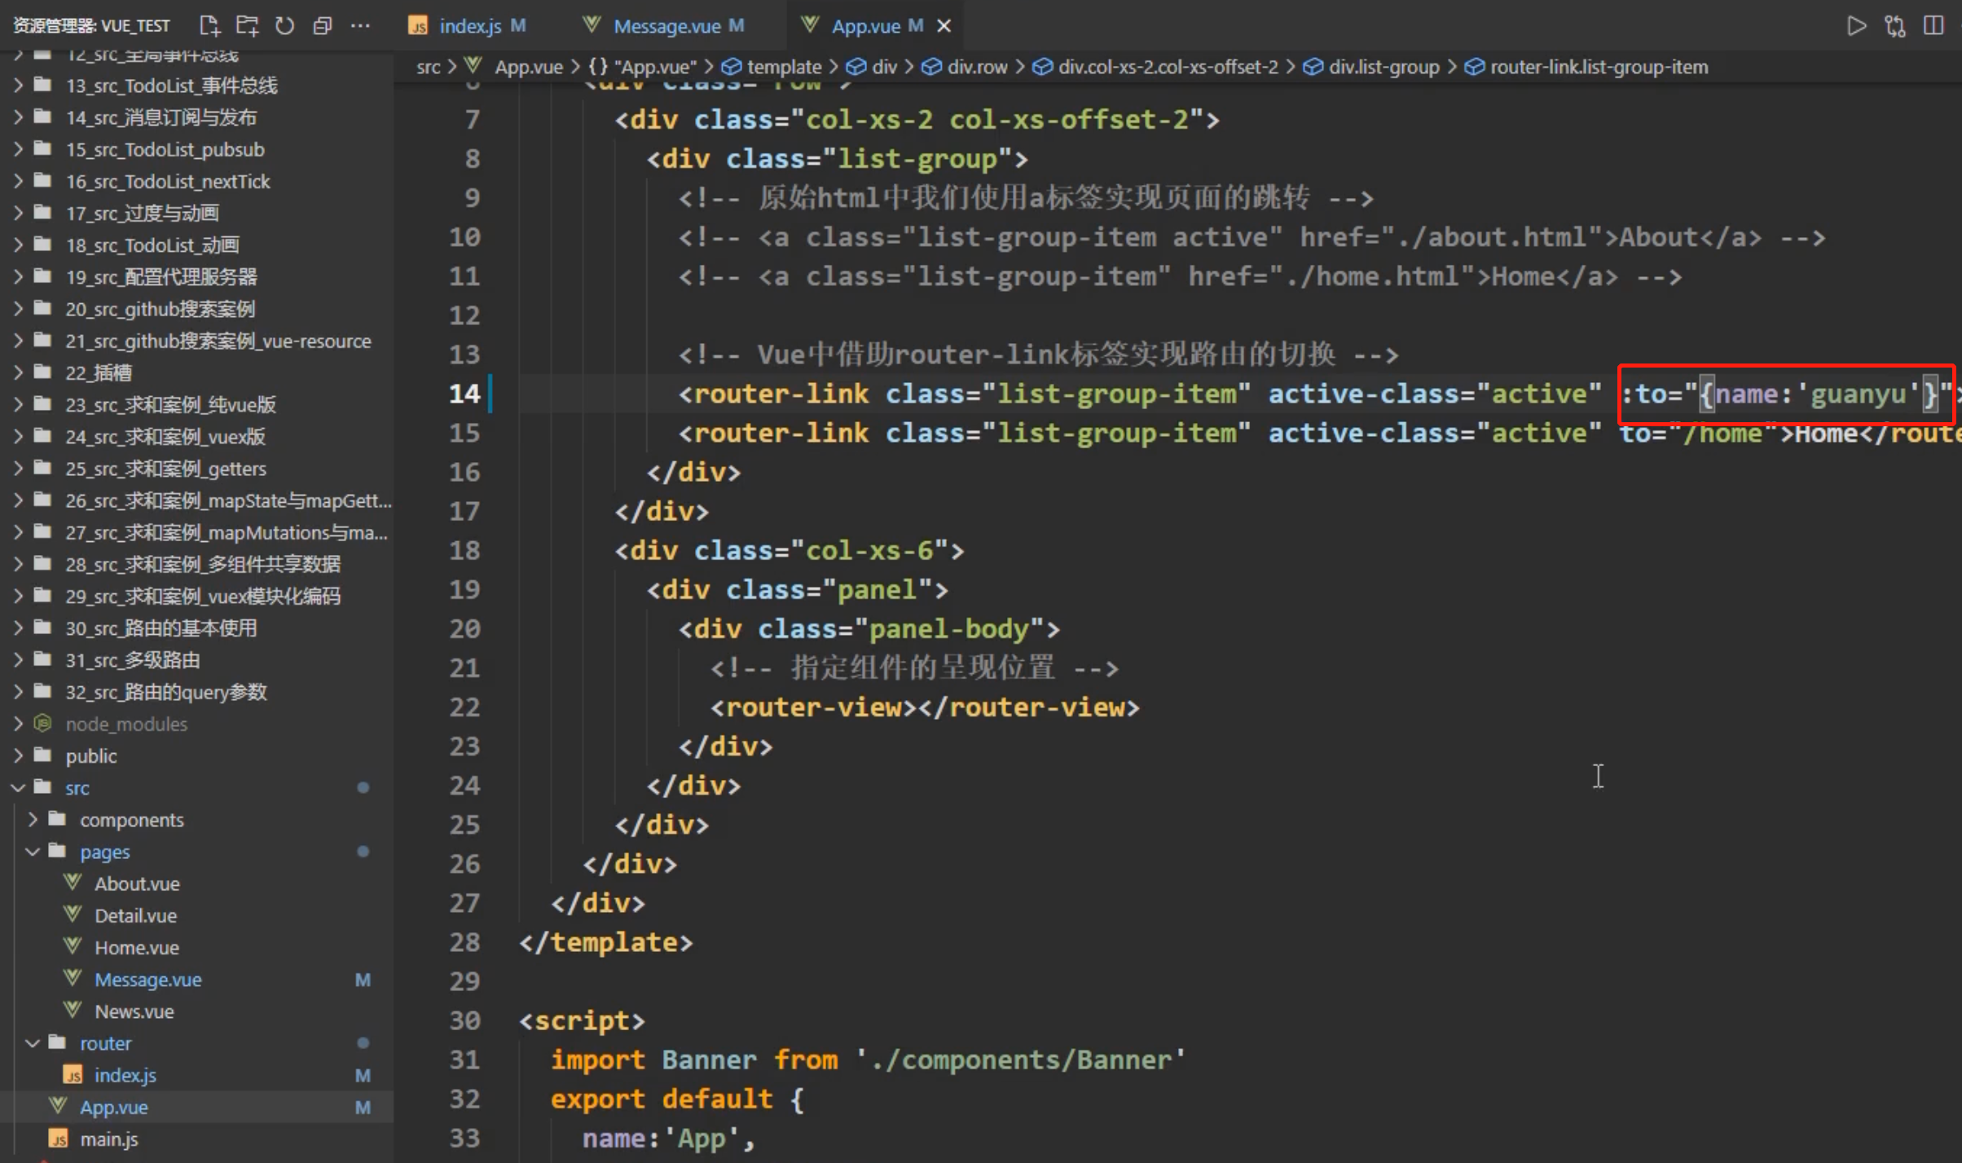Click line number 22 in gutter

tap(464, 707)
